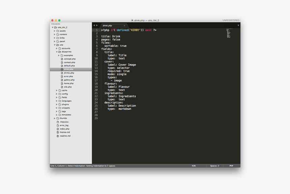Open the Spaces: 2 indentation menu
290x194 pixels.
(x=214, y=166)
